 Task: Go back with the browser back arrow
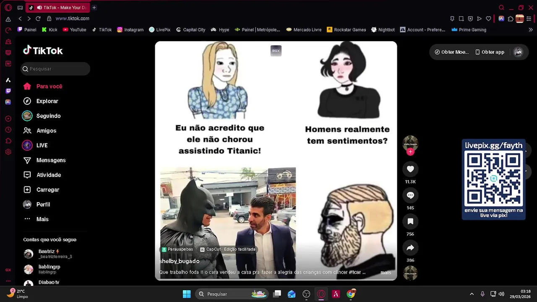click(20, 18)
